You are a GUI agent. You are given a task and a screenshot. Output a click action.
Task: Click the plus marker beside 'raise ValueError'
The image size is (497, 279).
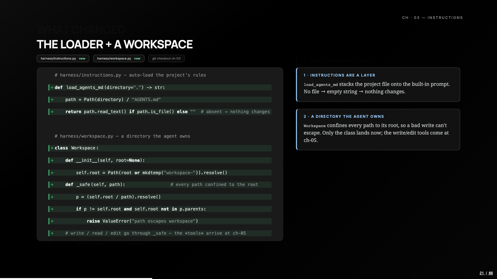point(52,221)
